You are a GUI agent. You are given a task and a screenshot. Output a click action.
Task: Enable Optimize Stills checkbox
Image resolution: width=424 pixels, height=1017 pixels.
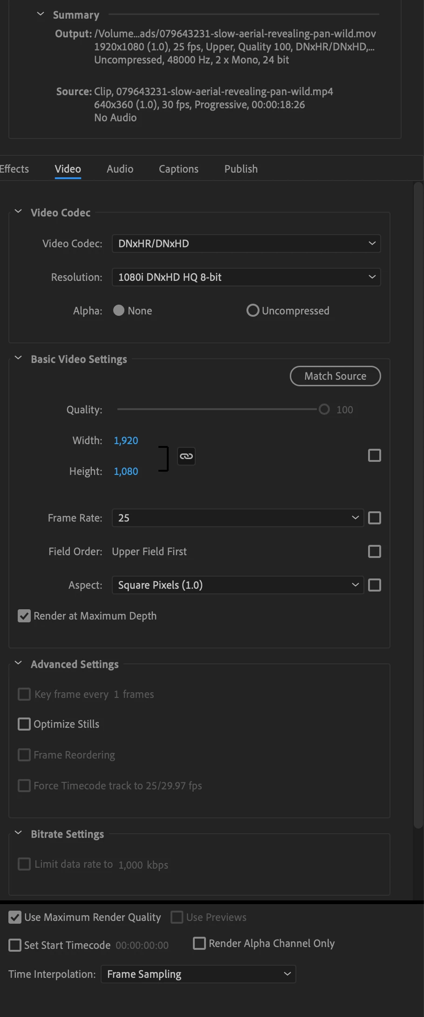[x=24, y=724]
